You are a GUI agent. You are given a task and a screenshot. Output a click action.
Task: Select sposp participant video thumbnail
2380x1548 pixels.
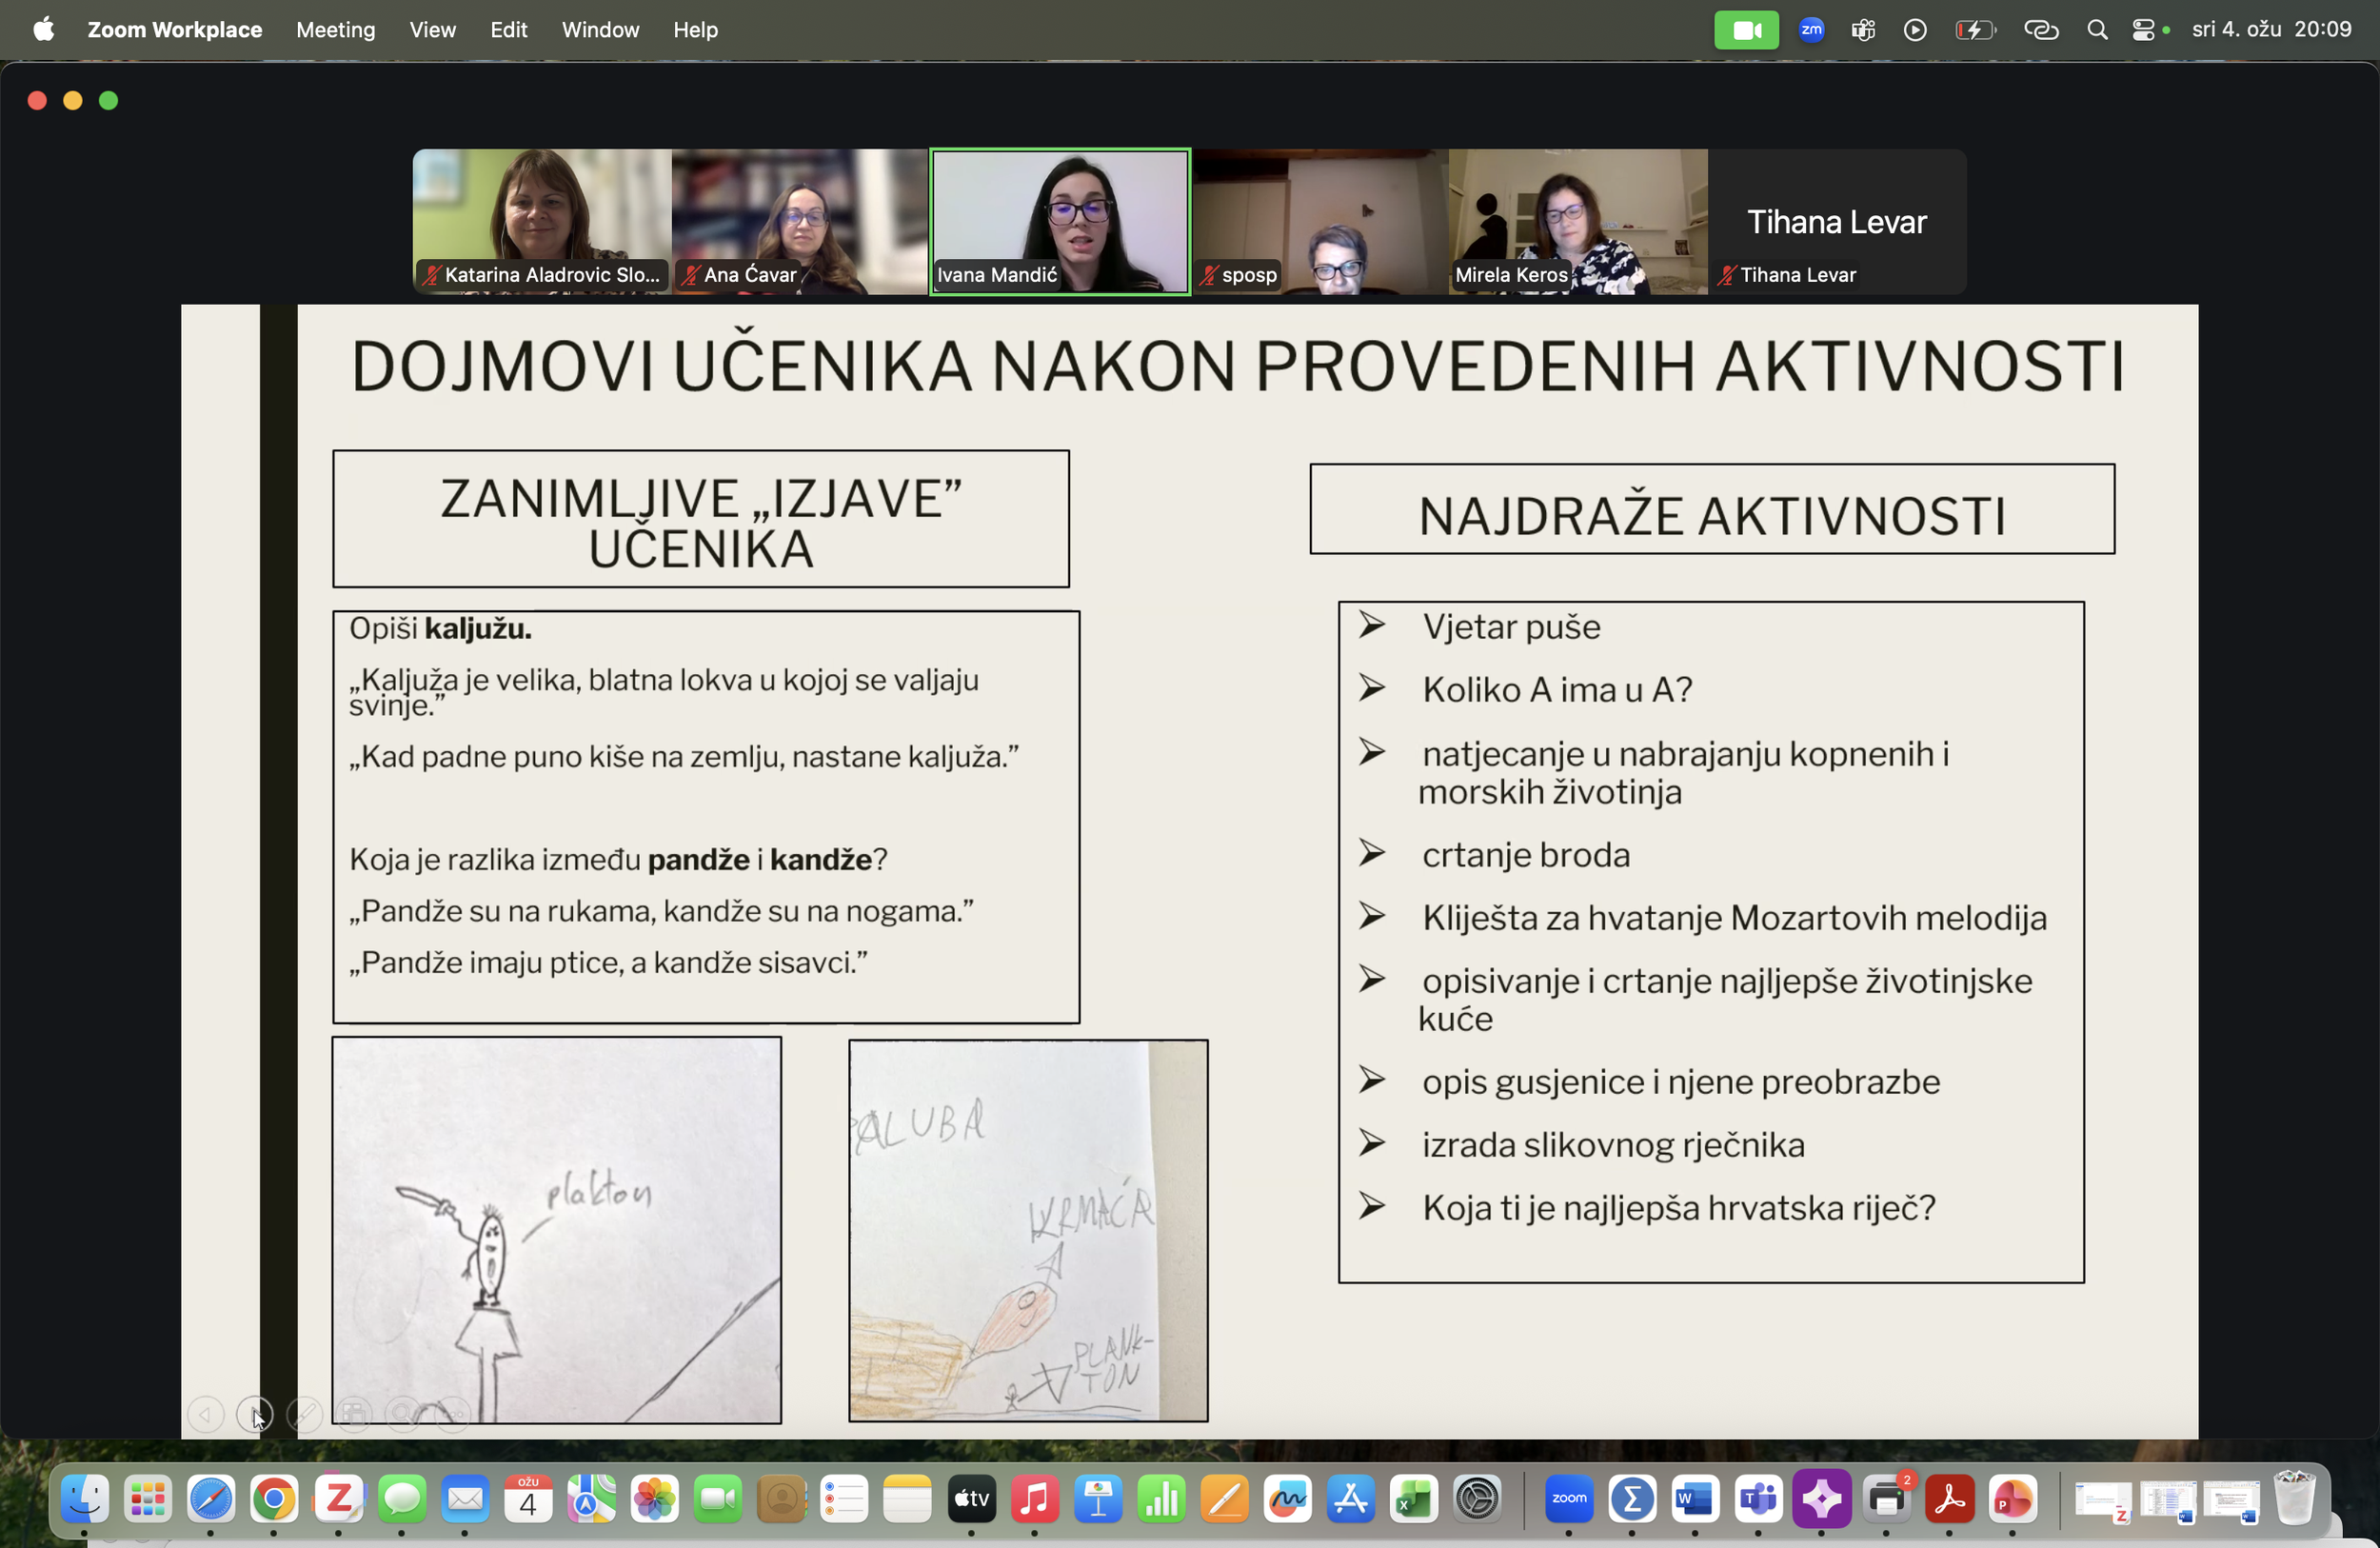tap(1320, 221)
